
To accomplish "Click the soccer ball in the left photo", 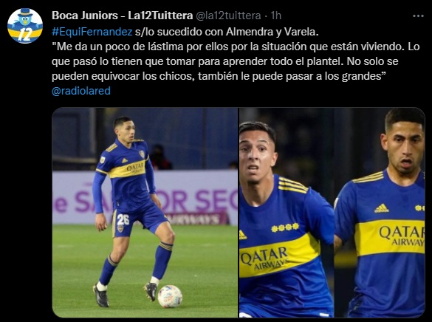I will [170, 296].
